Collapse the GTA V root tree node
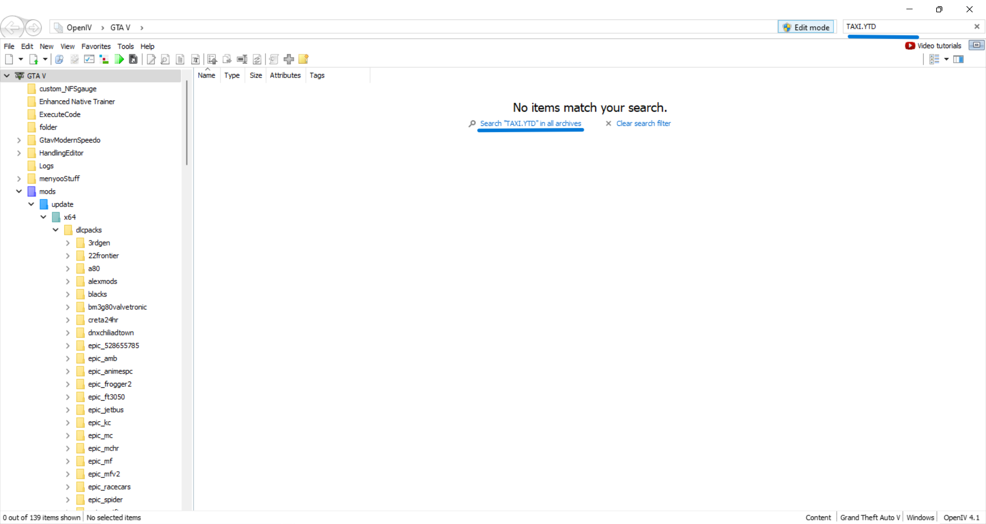 7,76
